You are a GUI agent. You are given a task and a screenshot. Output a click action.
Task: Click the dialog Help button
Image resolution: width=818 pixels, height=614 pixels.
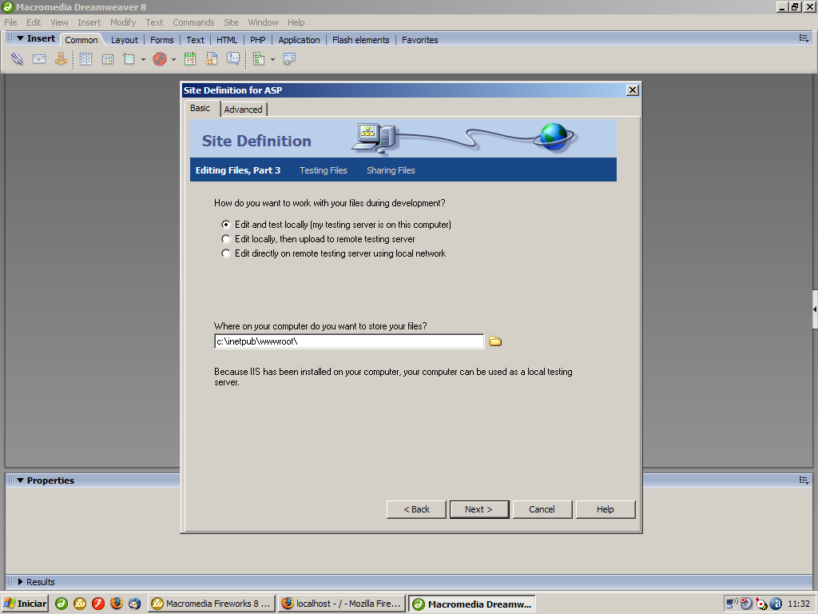[x=606, y=509]
